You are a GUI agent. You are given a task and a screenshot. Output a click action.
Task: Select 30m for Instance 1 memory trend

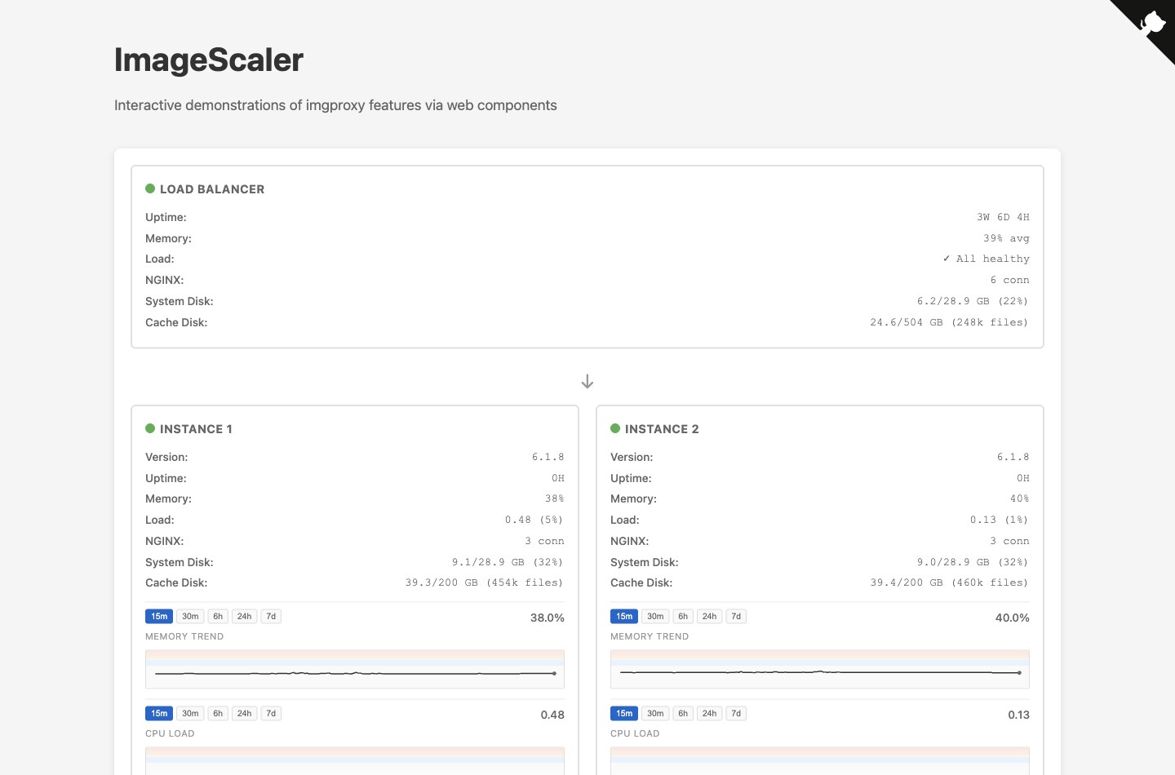(190, 617)
